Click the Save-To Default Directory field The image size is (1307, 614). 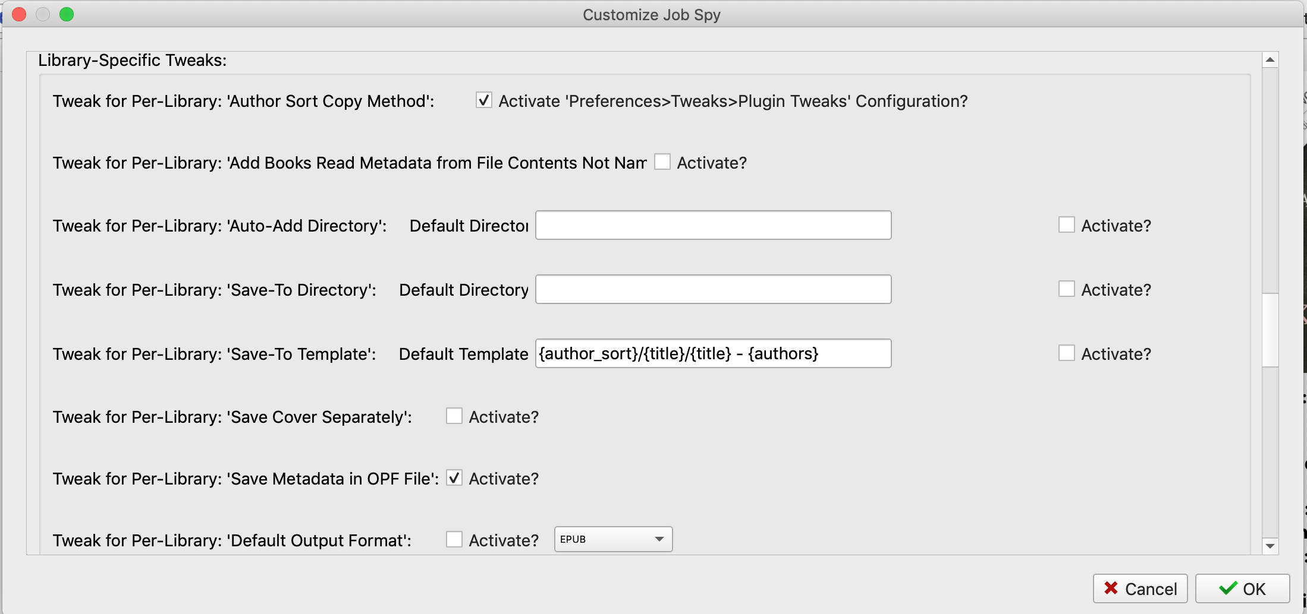713,290
